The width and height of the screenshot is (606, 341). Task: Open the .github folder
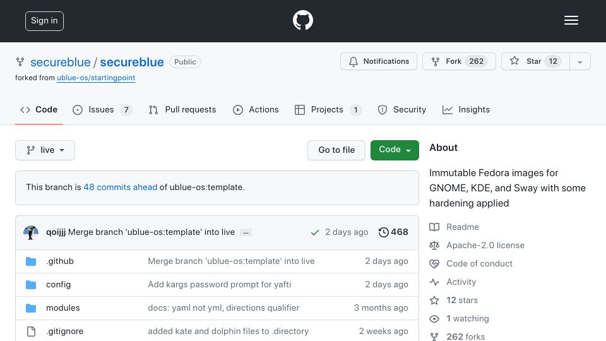[60, 261]
